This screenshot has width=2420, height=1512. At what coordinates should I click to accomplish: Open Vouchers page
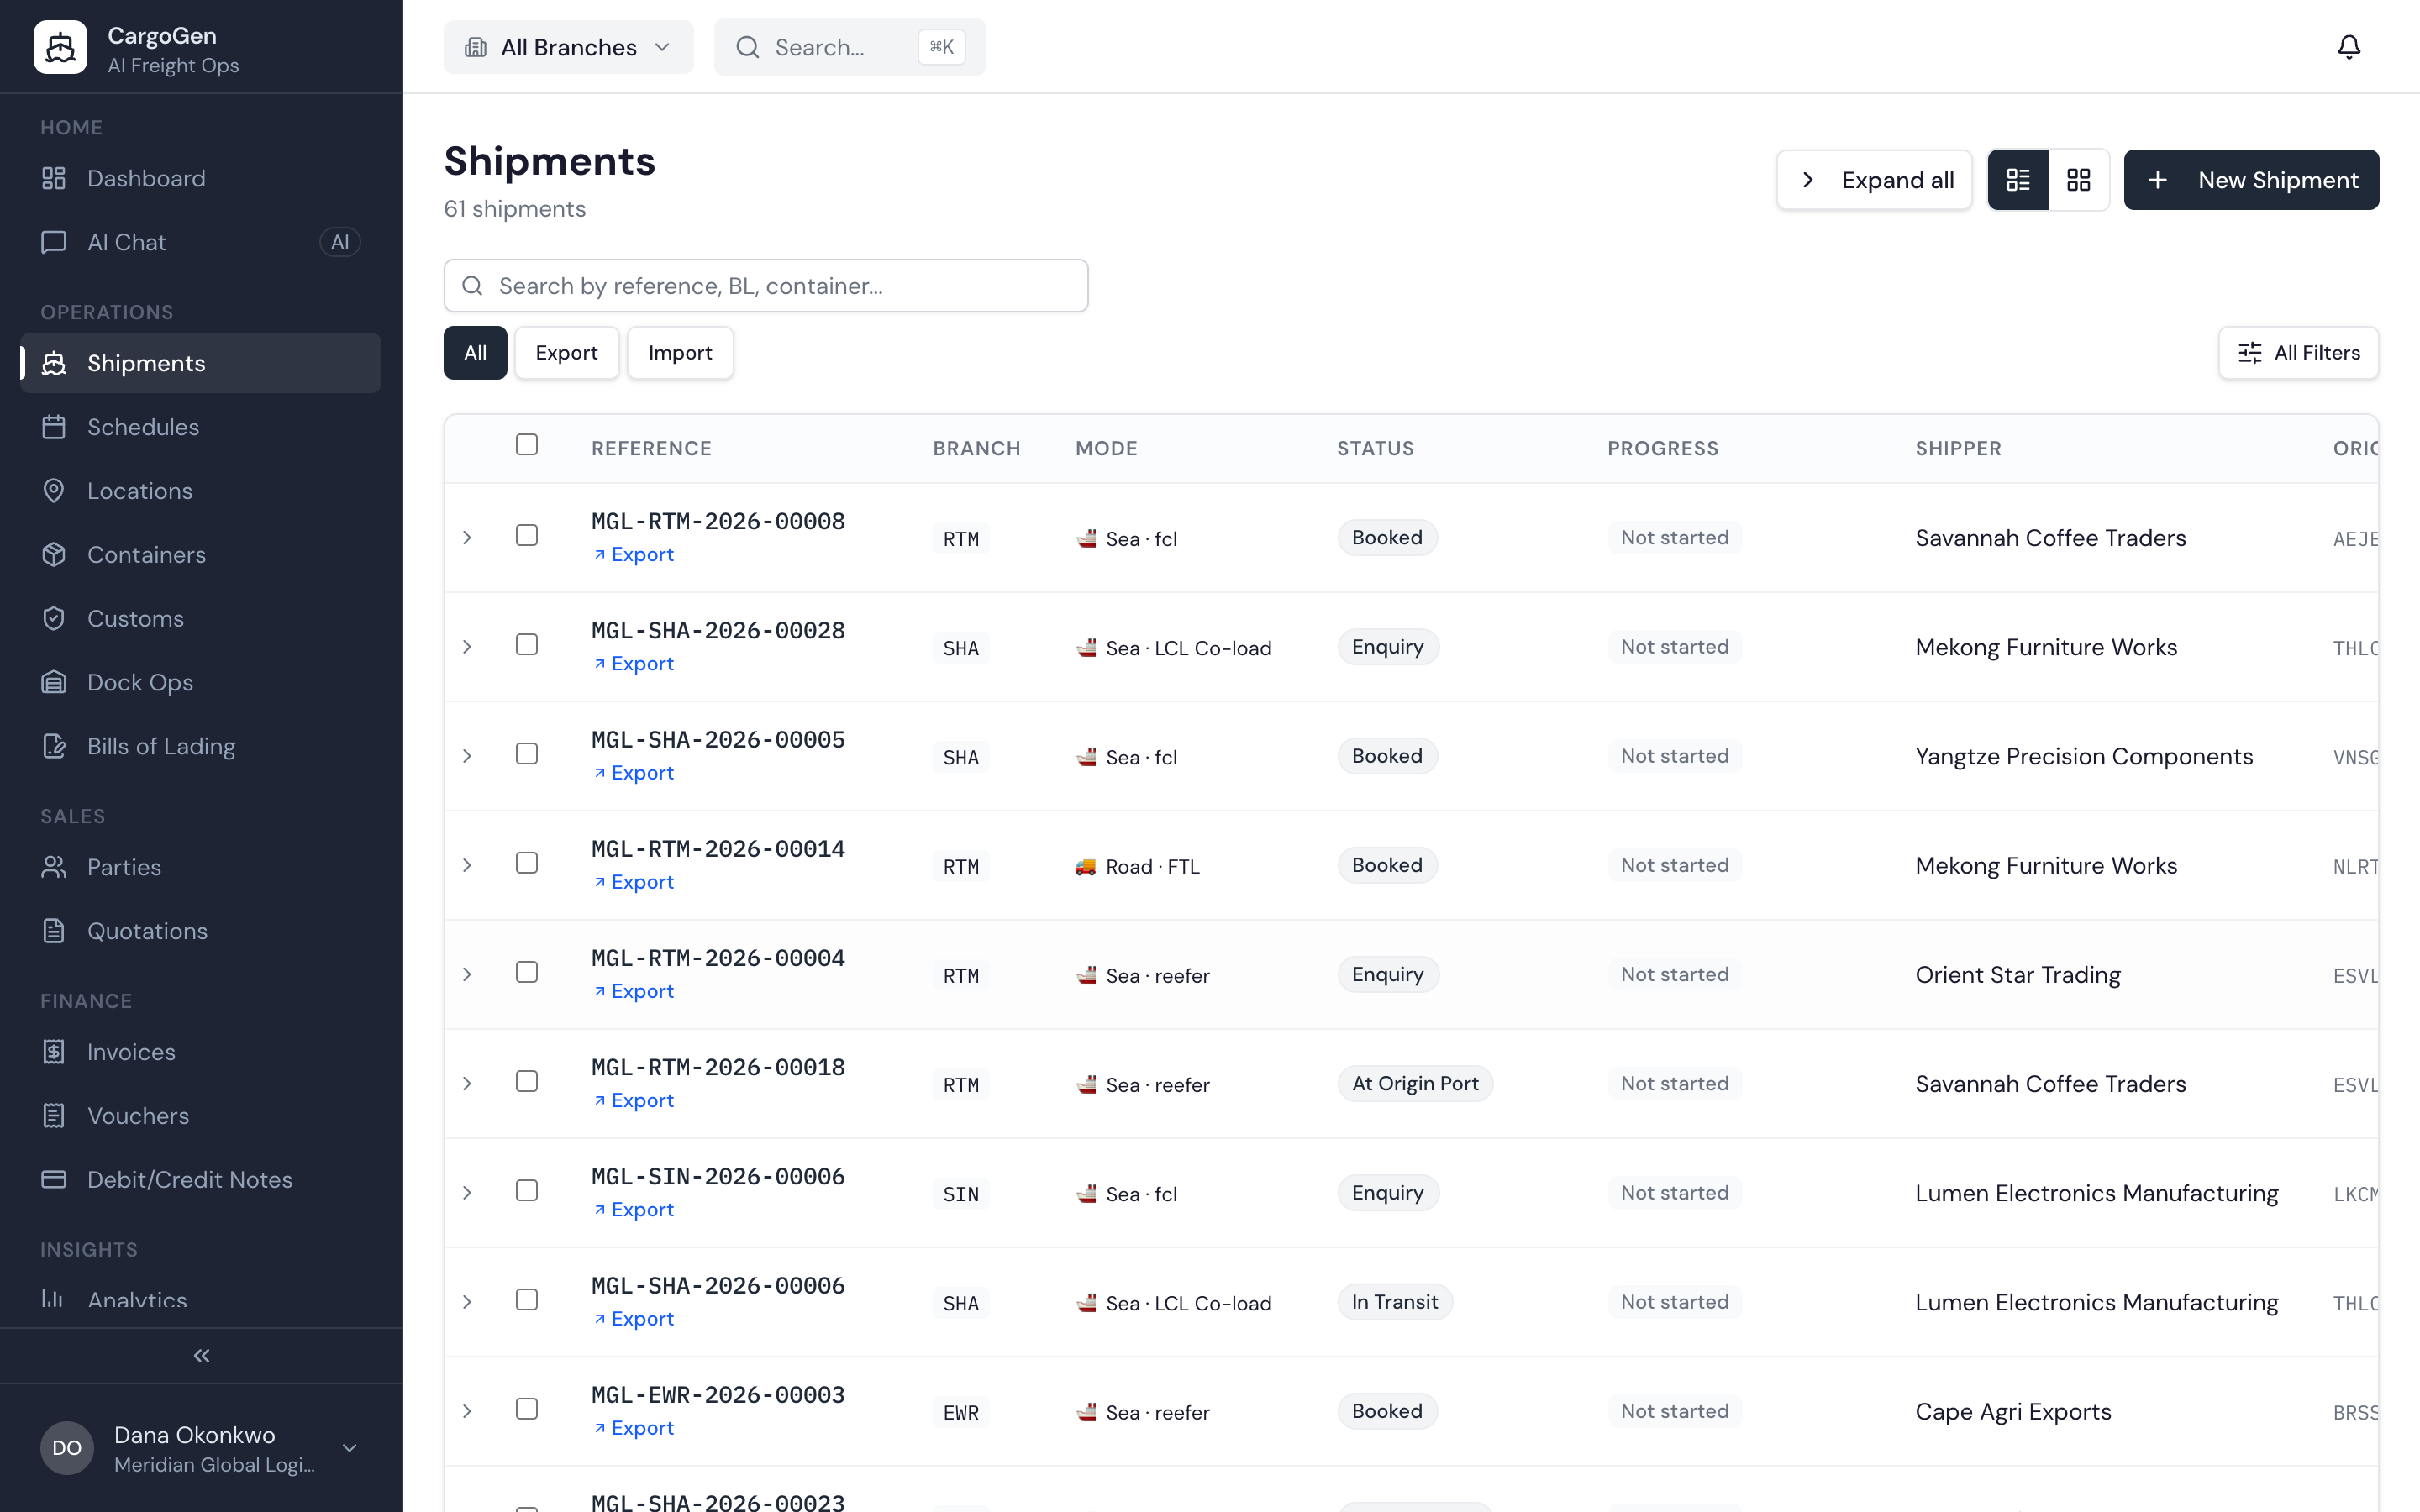(200, 1116)
